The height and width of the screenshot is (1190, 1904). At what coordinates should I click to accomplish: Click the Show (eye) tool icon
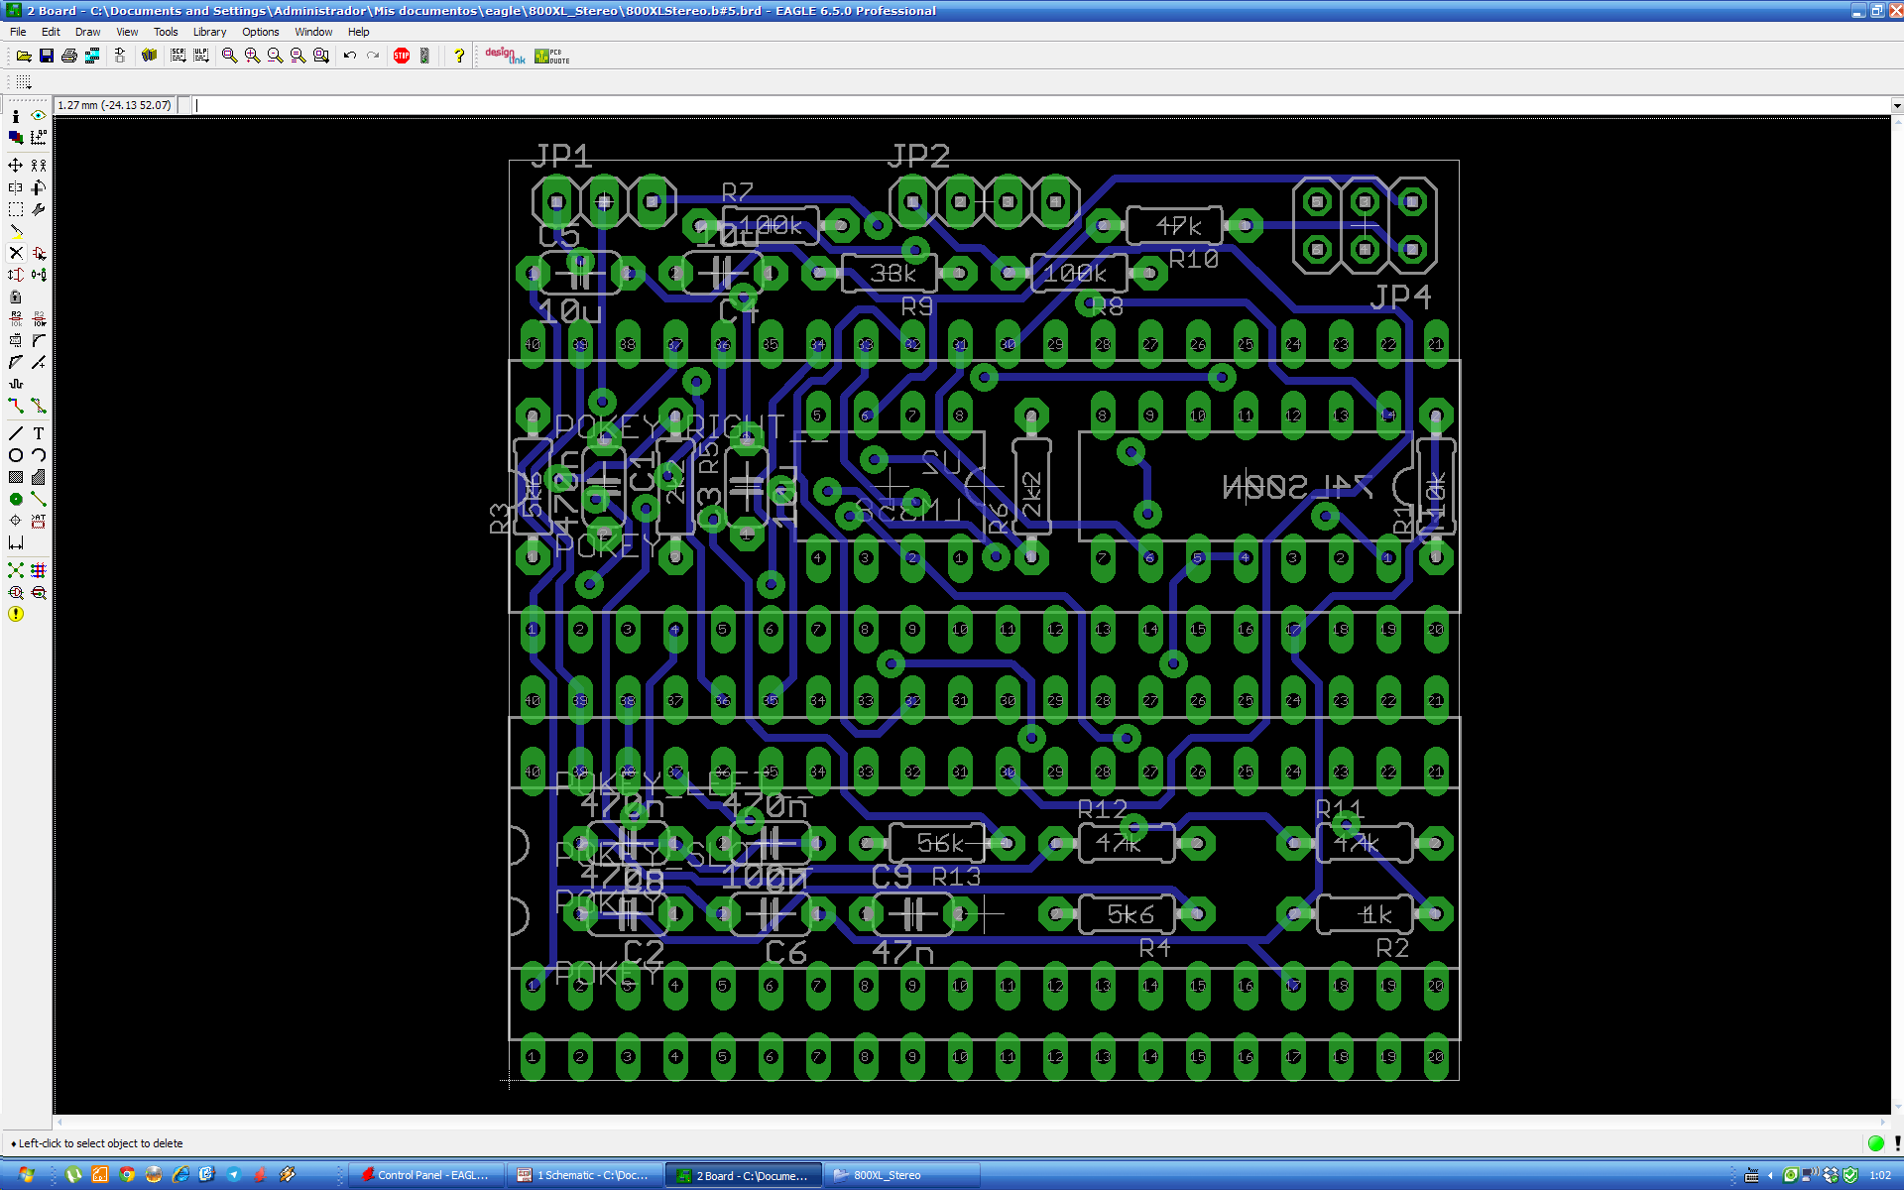coord(39,116)
